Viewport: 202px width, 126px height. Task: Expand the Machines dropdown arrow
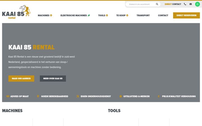[51, 15]
